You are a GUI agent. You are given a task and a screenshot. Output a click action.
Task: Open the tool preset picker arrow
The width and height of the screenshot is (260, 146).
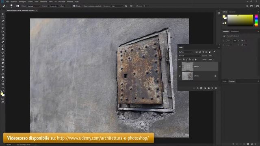[7, 6]
